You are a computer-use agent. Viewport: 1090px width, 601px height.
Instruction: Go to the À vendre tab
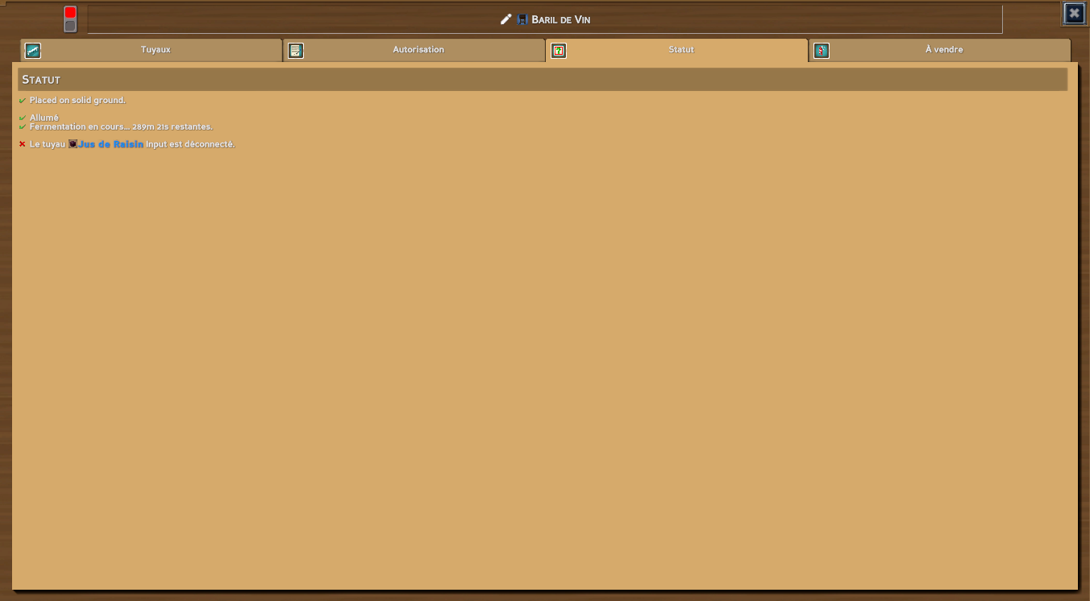click(940, 50)
